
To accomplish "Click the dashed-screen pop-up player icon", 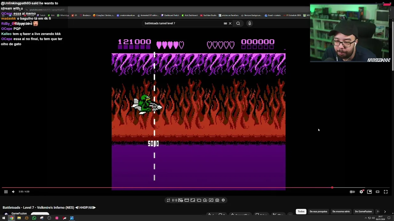I will click(199, 200).
